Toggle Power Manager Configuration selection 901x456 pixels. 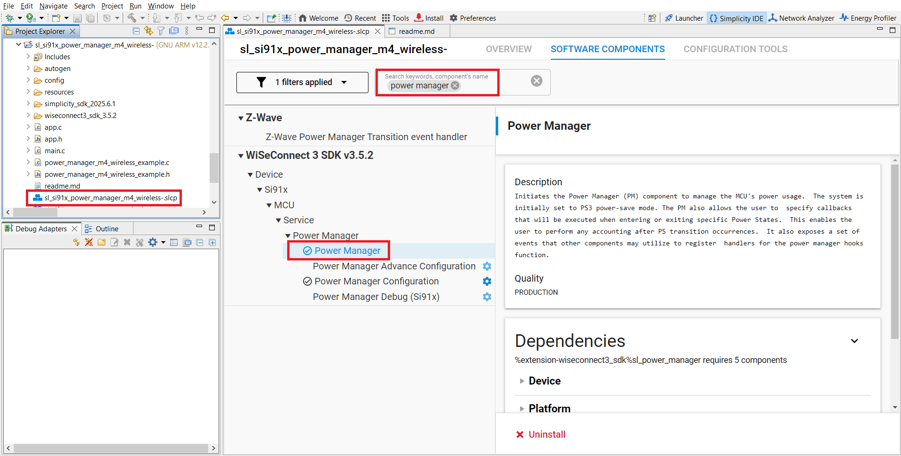(307, 281)
